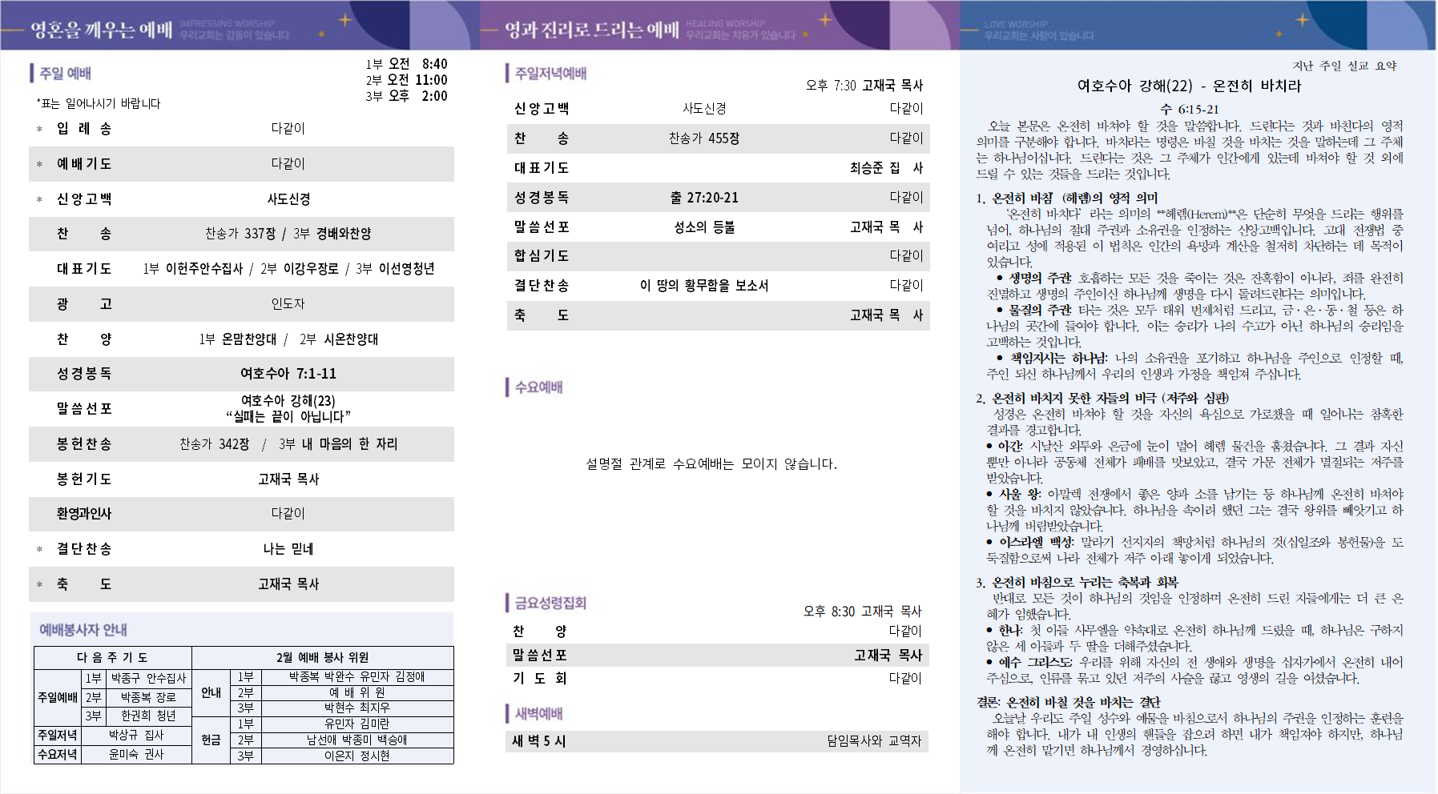Click the sermon title 여호수아 강해(22) - 온전히 바치라
This screenshot has height=794, width=1438.
point(1189,86)
